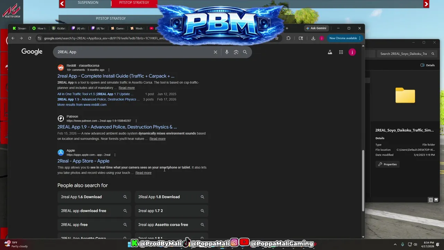Click the Google search input field
The image size is (444, 250).
point(134,52)
